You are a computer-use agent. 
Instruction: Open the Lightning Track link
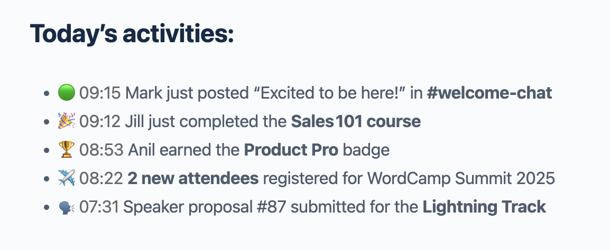pos(484,207)
